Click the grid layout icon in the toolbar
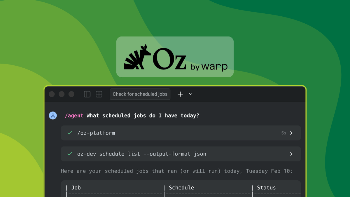The width and height of the screenshot is (350, 197). click(x=99, y=94)
